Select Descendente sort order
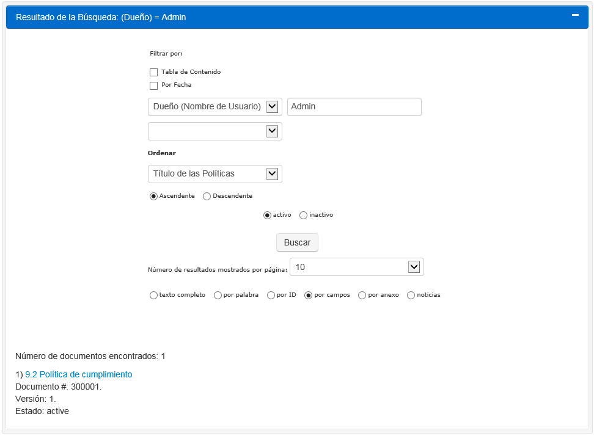This screenshot has height=436, width=594. 207,197
